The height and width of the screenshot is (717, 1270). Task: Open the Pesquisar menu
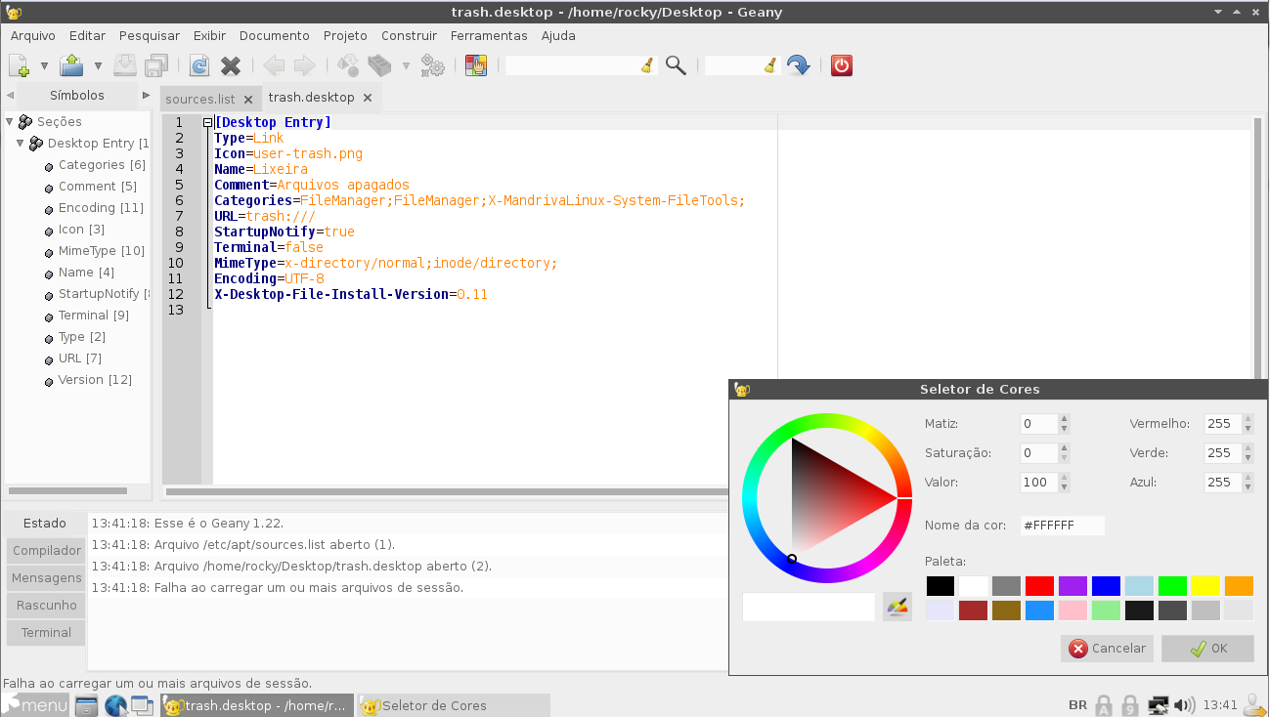tap(150, 35)
